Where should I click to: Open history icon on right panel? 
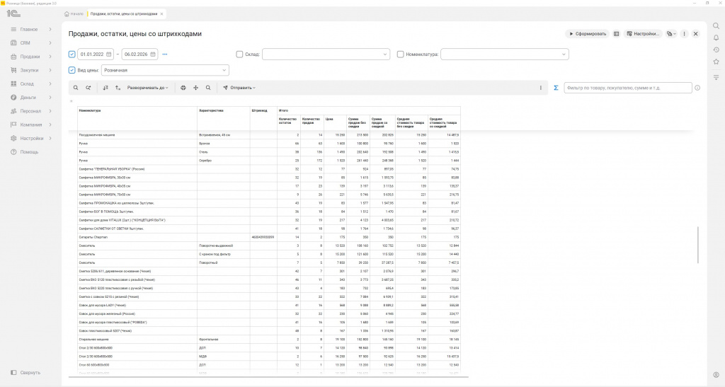pos(716,50)
